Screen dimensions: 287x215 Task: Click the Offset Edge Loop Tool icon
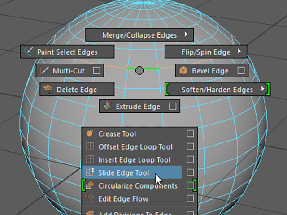[90, 146]
